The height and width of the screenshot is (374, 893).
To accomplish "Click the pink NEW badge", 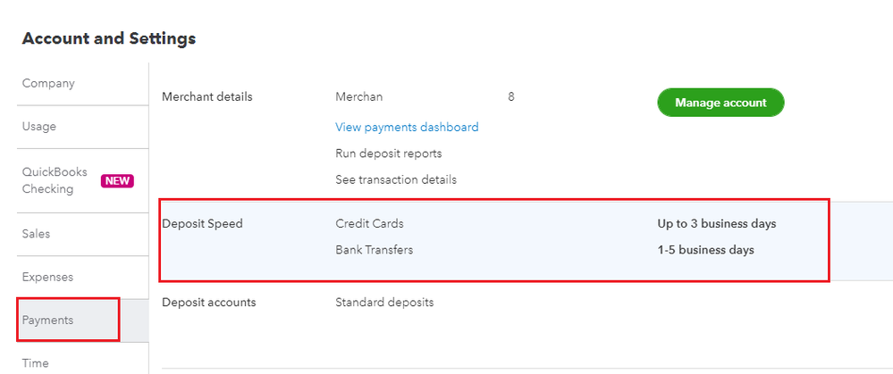I will (x=117, y=181).
